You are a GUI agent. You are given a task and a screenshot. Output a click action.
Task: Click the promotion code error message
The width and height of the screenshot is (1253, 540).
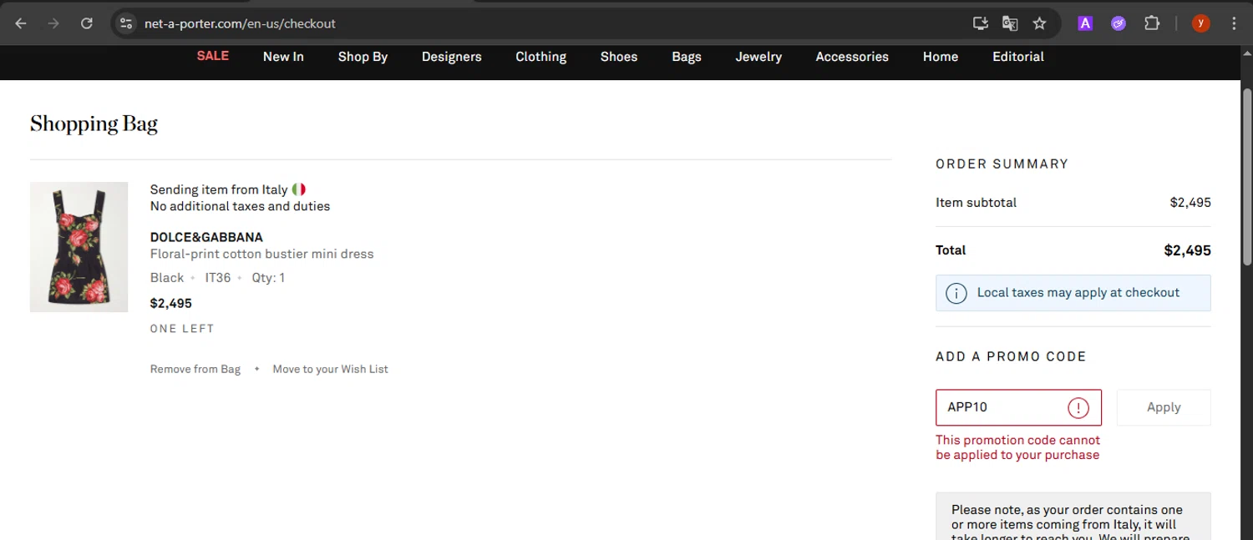point(1017,447)
